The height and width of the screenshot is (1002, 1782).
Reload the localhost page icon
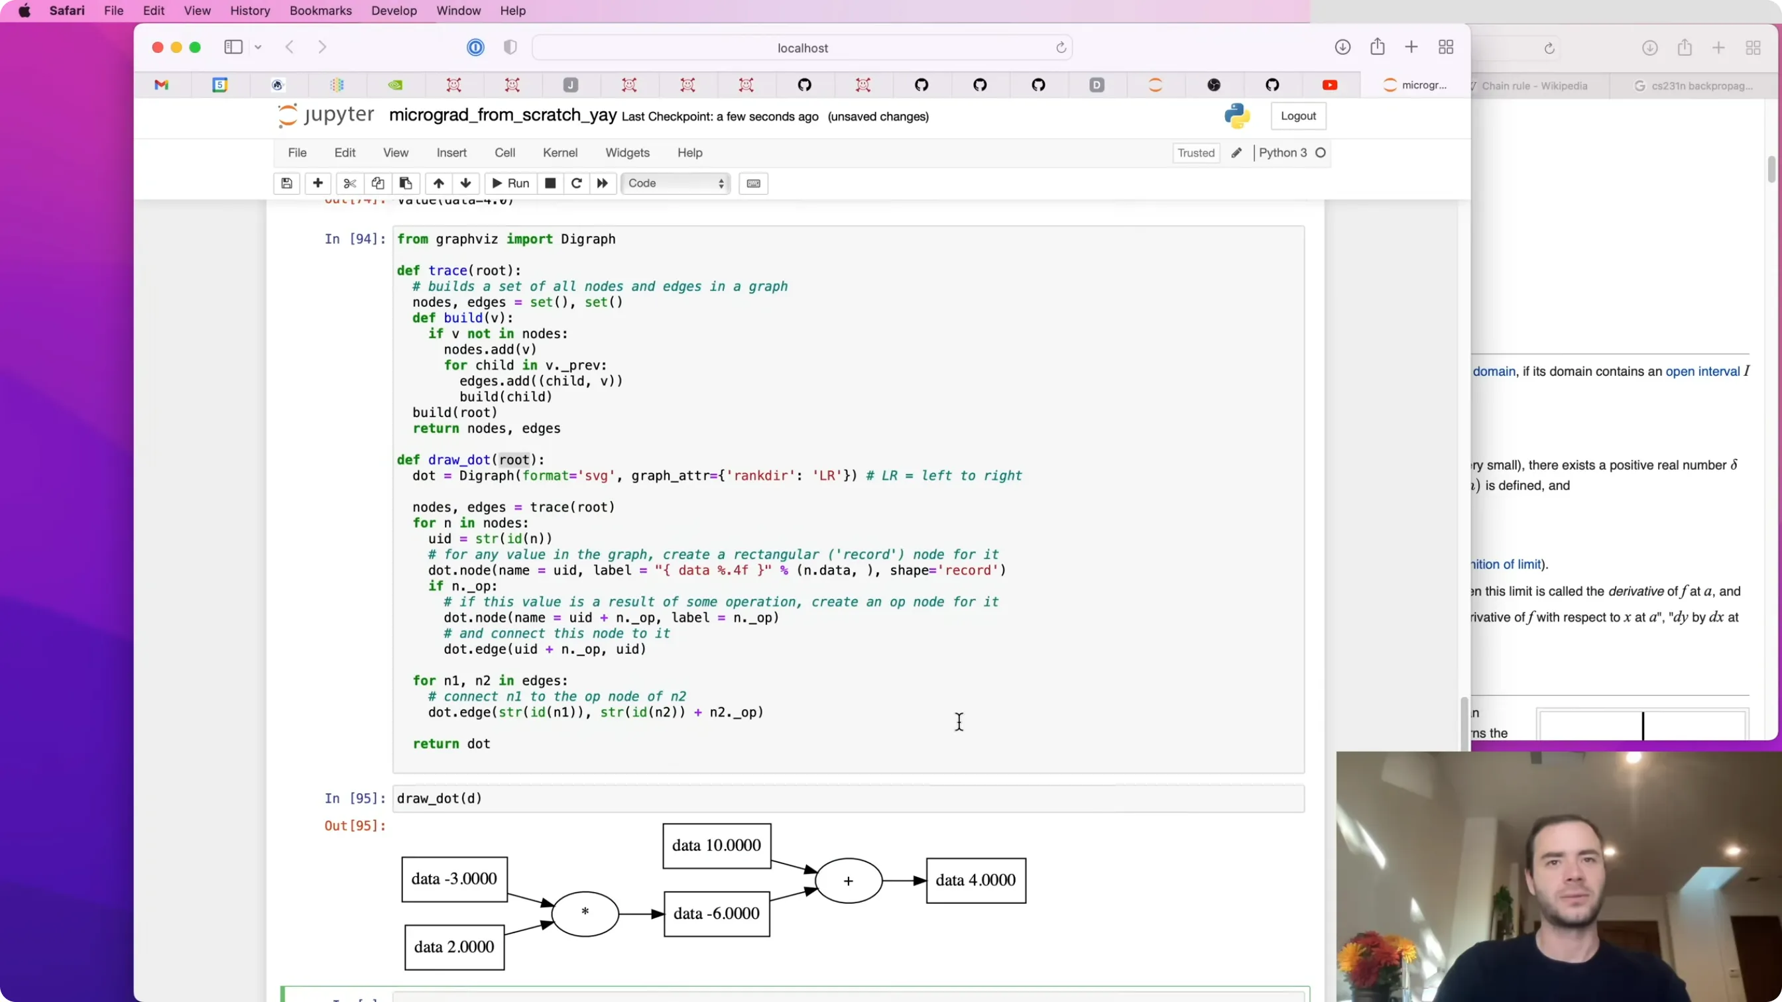1061,48
